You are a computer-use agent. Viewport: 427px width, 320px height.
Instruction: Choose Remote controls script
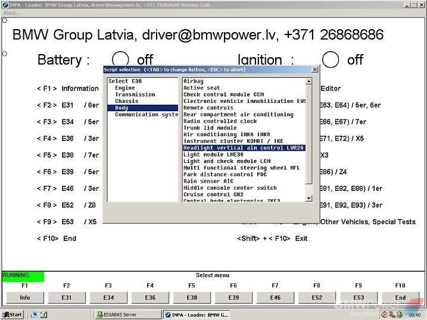coord(208,108)
